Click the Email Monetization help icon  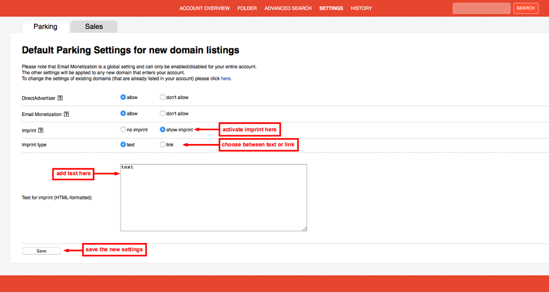click(x=66, y=114)
